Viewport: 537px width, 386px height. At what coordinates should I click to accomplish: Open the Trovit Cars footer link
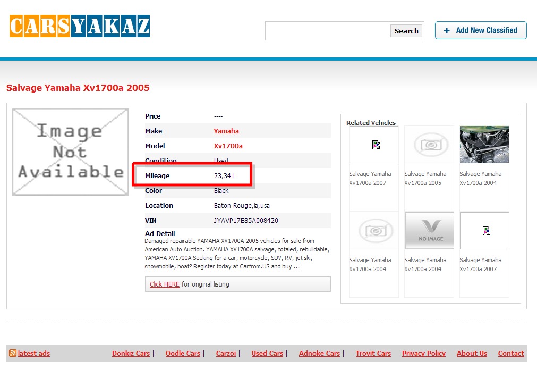[373, 353]
